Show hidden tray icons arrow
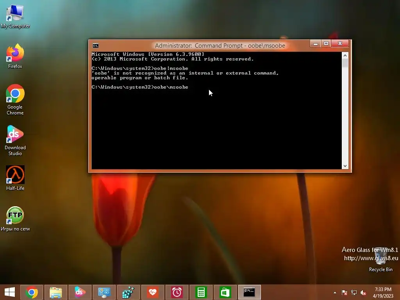This screenshot has width=400, height=300. tap(335, 293)
